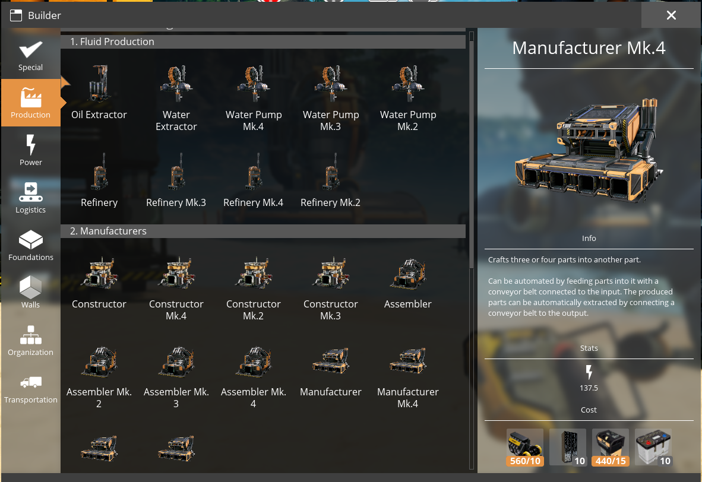The image size is (702, 482).
Task: Click "Crafts three or four parts" description
Action: coord(564,259)
